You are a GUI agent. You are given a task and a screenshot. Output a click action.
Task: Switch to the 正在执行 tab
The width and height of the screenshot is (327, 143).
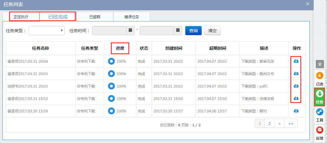point(21,17)
